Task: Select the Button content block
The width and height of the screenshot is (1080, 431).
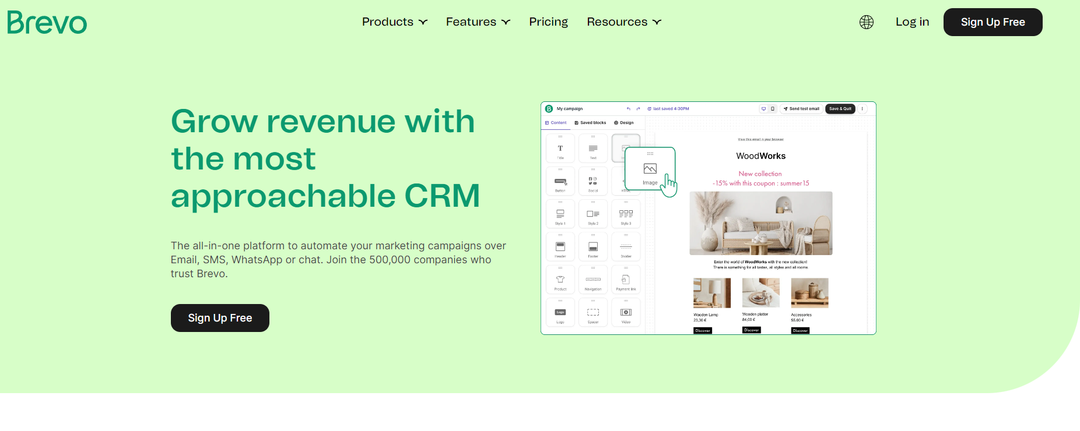Action: pos(560,181)
